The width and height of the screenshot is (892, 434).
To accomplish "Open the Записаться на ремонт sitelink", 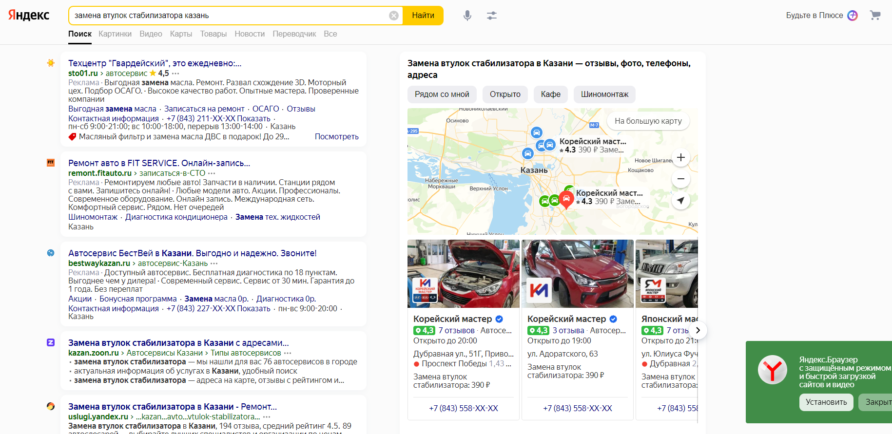I will [204, 109].
